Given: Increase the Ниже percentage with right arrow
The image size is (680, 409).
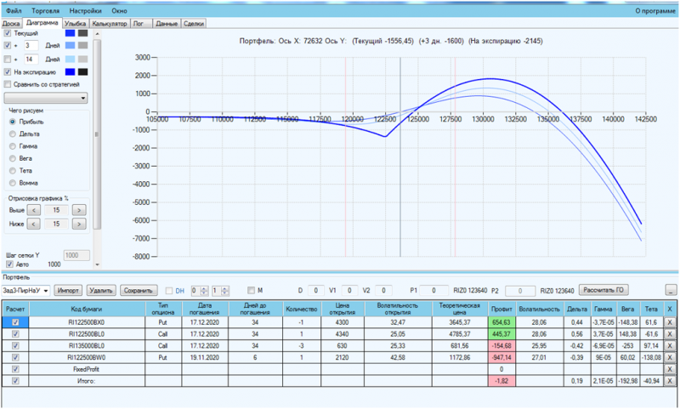Looking at the screenshot, I should tap(78, 224).
